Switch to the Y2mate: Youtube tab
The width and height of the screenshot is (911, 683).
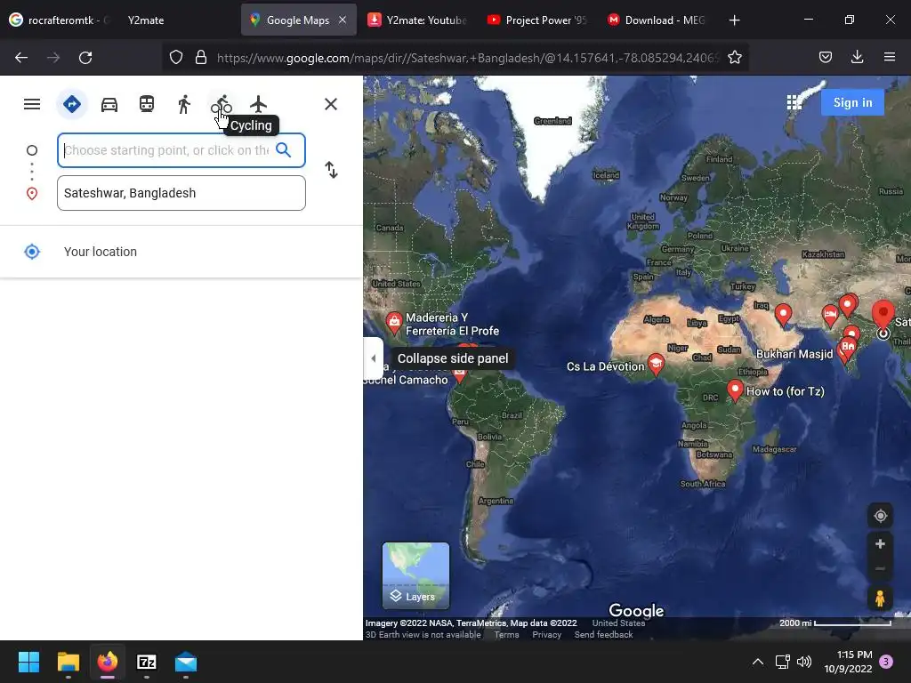(417, 20)
